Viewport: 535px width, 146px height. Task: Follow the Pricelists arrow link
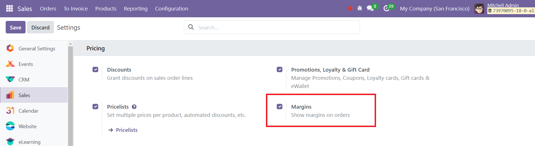[123, 130]
